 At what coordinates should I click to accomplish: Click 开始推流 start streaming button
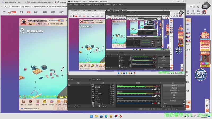(174, 85)
